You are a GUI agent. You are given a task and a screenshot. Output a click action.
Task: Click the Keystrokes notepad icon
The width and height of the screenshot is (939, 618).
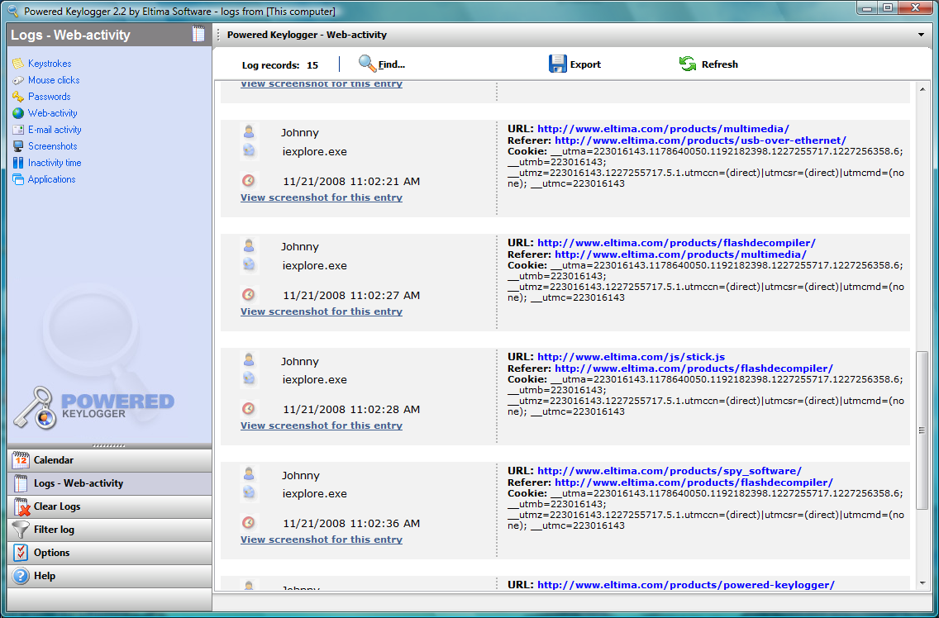(18, 64)
